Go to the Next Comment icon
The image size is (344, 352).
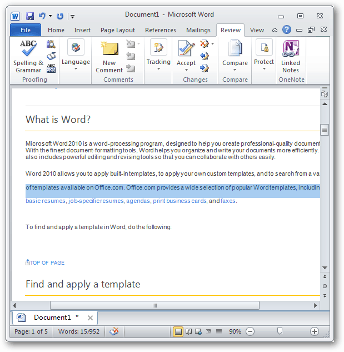point(131,68)
